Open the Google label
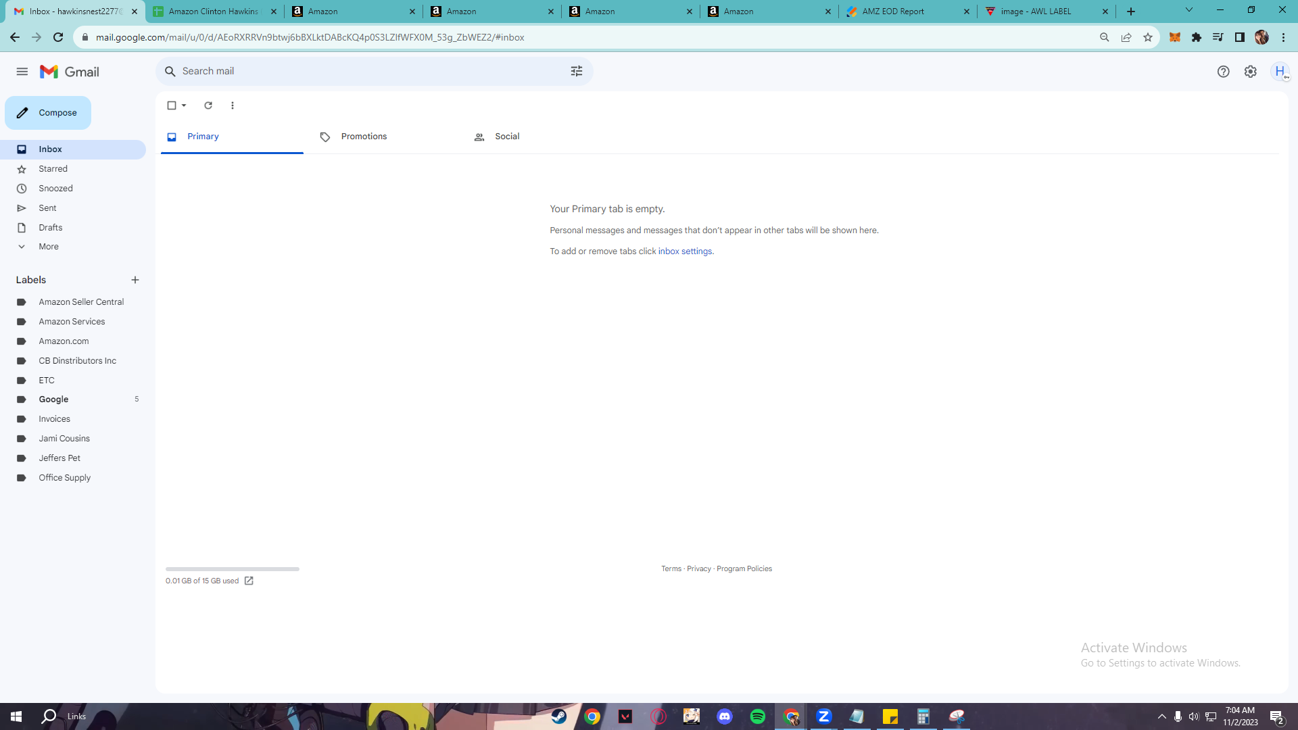1298x730 pixels. coord(73,399)
